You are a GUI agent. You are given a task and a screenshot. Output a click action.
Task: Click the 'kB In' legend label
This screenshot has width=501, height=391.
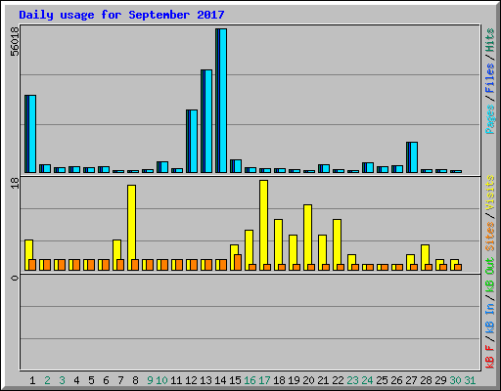490,318
